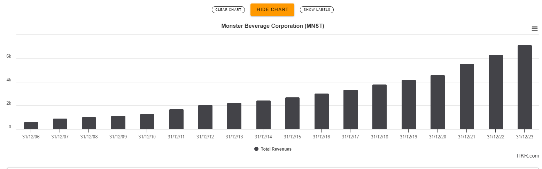Select the revenue bar for 31/12/18
Viewport: 542px width, 169px height.
[380, 107]
